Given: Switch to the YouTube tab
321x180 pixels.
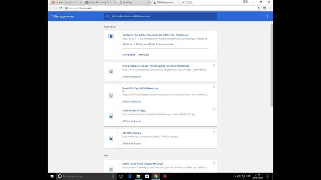Looking at the screenshot, I should click(66, 2).
